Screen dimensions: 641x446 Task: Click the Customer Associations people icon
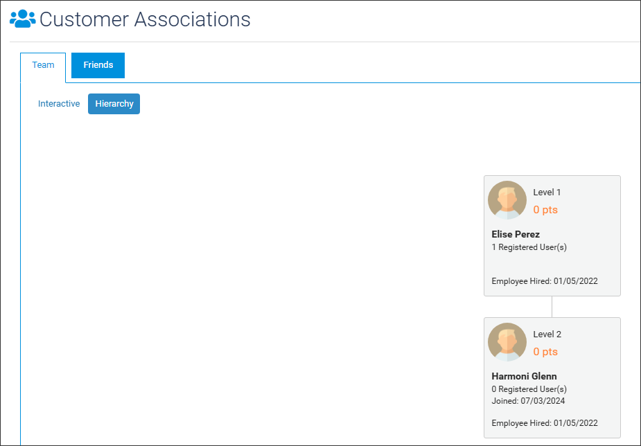point(23,19)
